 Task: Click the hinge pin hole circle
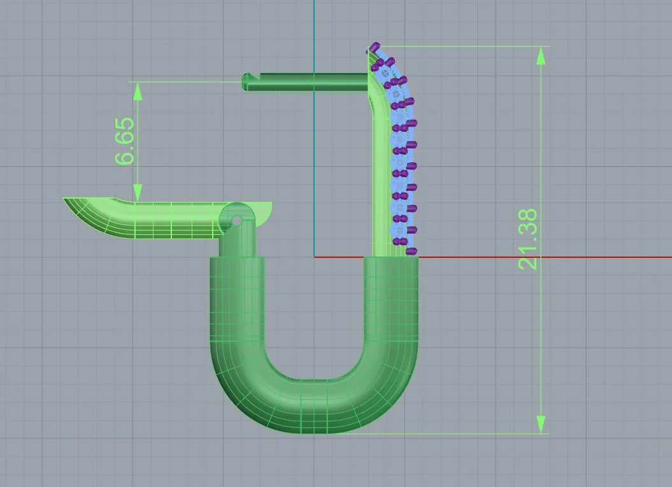pyautogui.click(x=236, y=221)
